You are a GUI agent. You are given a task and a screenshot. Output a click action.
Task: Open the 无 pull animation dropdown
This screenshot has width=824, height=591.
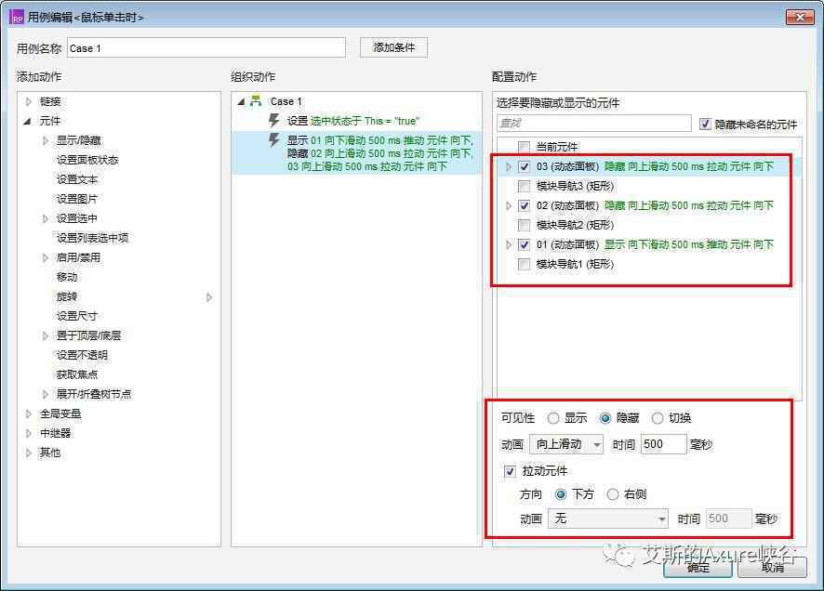[608, 519]
